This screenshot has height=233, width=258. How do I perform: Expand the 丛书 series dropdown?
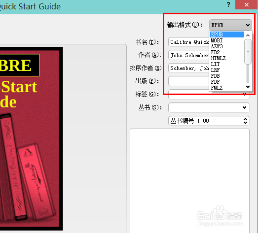pyautogui.click(x=244, y=107)
